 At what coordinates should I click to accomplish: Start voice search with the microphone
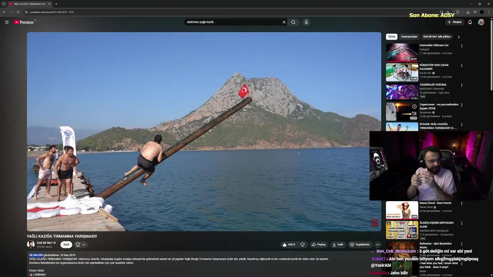click(306, 22)
